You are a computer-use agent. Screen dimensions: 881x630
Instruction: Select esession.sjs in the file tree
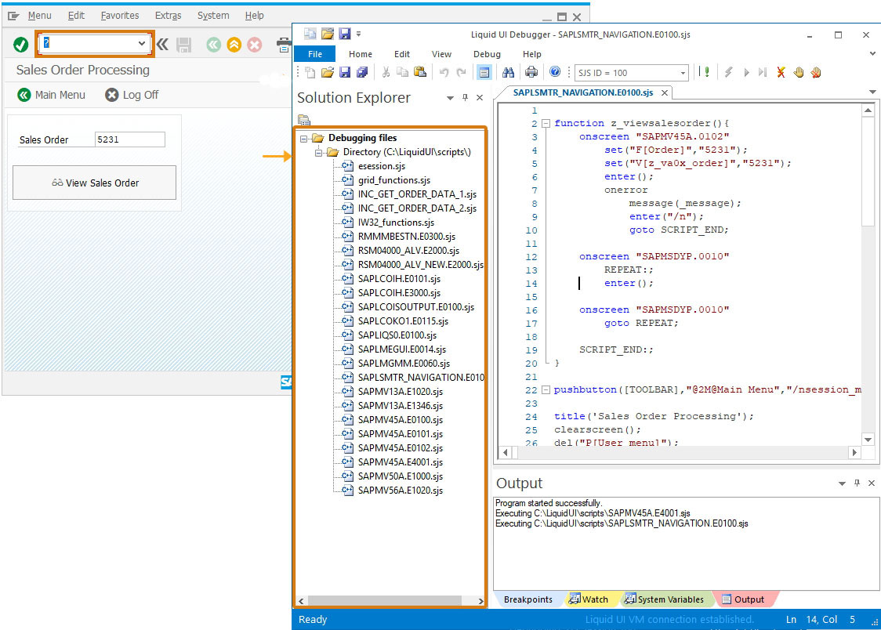pyautogui.click(x=382, y=166)
